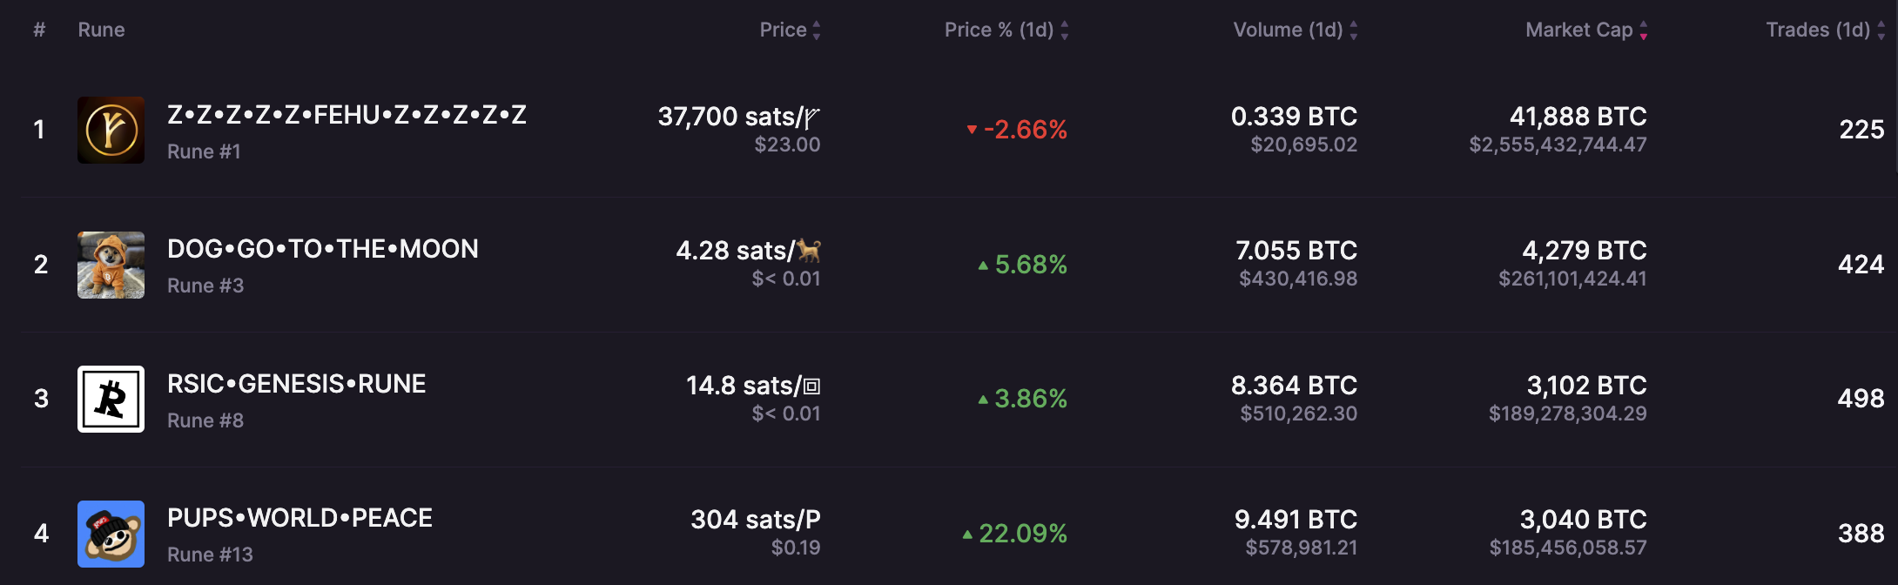Sort by the Trades (1d) arrows
Screen dimensions: 1898x585
coord(1881,30)
